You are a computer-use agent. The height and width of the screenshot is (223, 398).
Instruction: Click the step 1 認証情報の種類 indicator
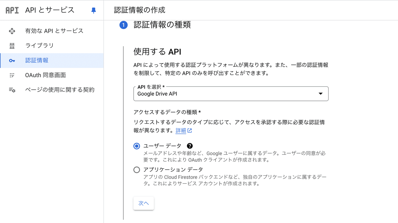(123, 25)
